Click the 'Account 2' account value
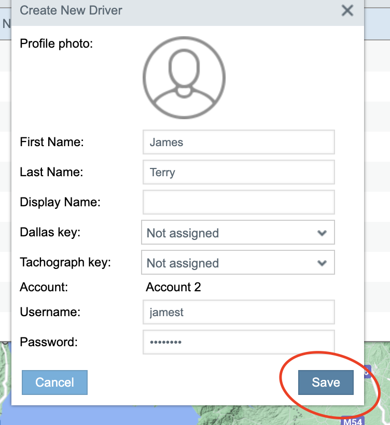 point(173,287)
